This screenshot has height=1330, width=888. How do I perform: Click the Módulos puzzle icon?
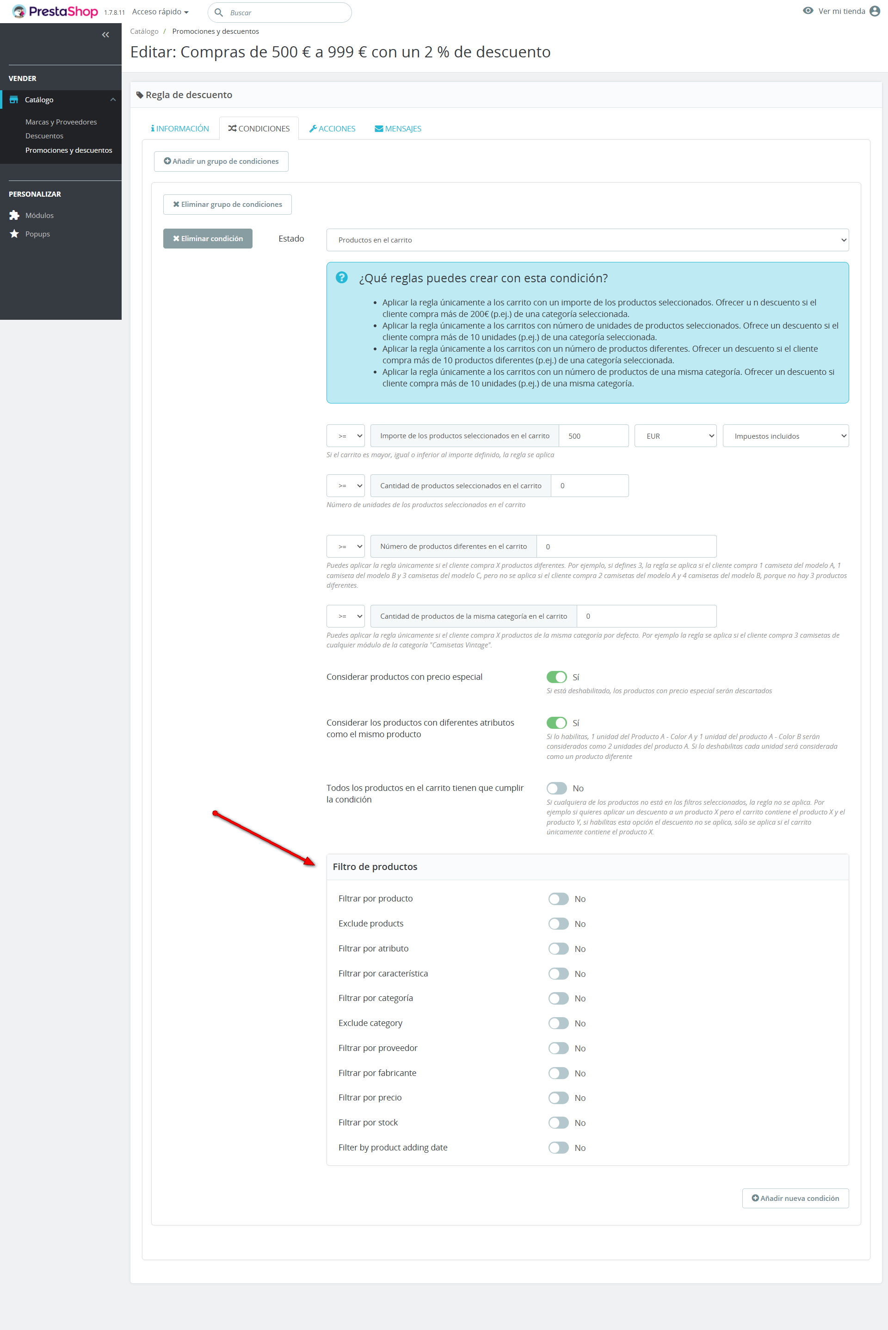click(14, 215)
